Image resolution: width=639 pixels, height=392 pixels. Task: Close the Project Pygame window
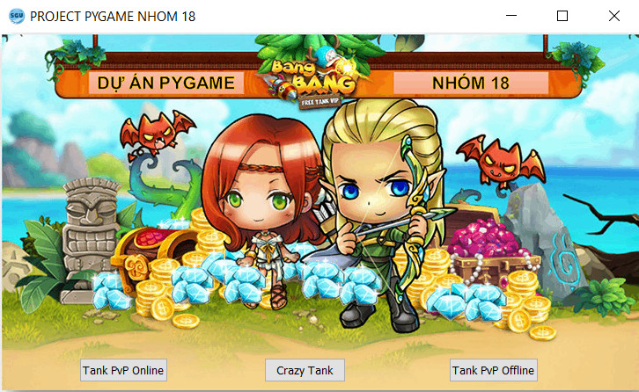tap(614, 16)
